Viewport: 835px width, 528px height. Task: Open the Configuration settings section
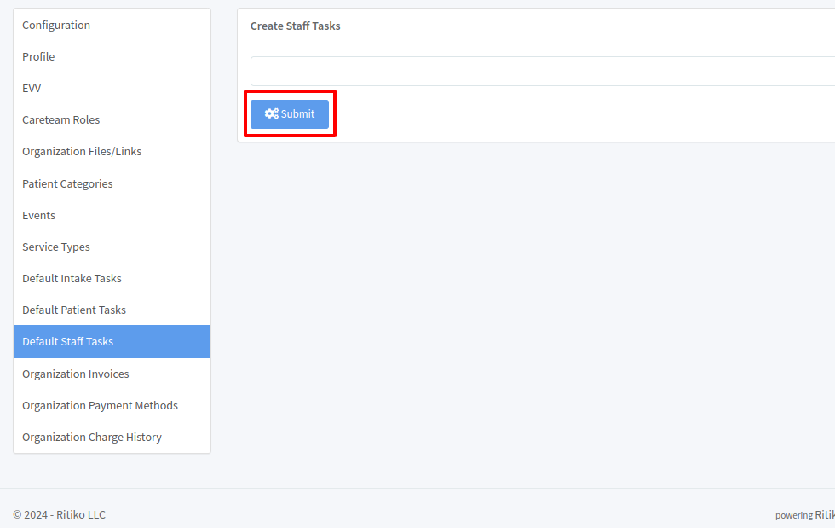tap(56, 26)
